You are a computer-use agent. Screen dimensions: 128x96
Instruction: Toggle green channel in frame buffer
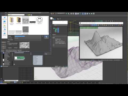94,25
